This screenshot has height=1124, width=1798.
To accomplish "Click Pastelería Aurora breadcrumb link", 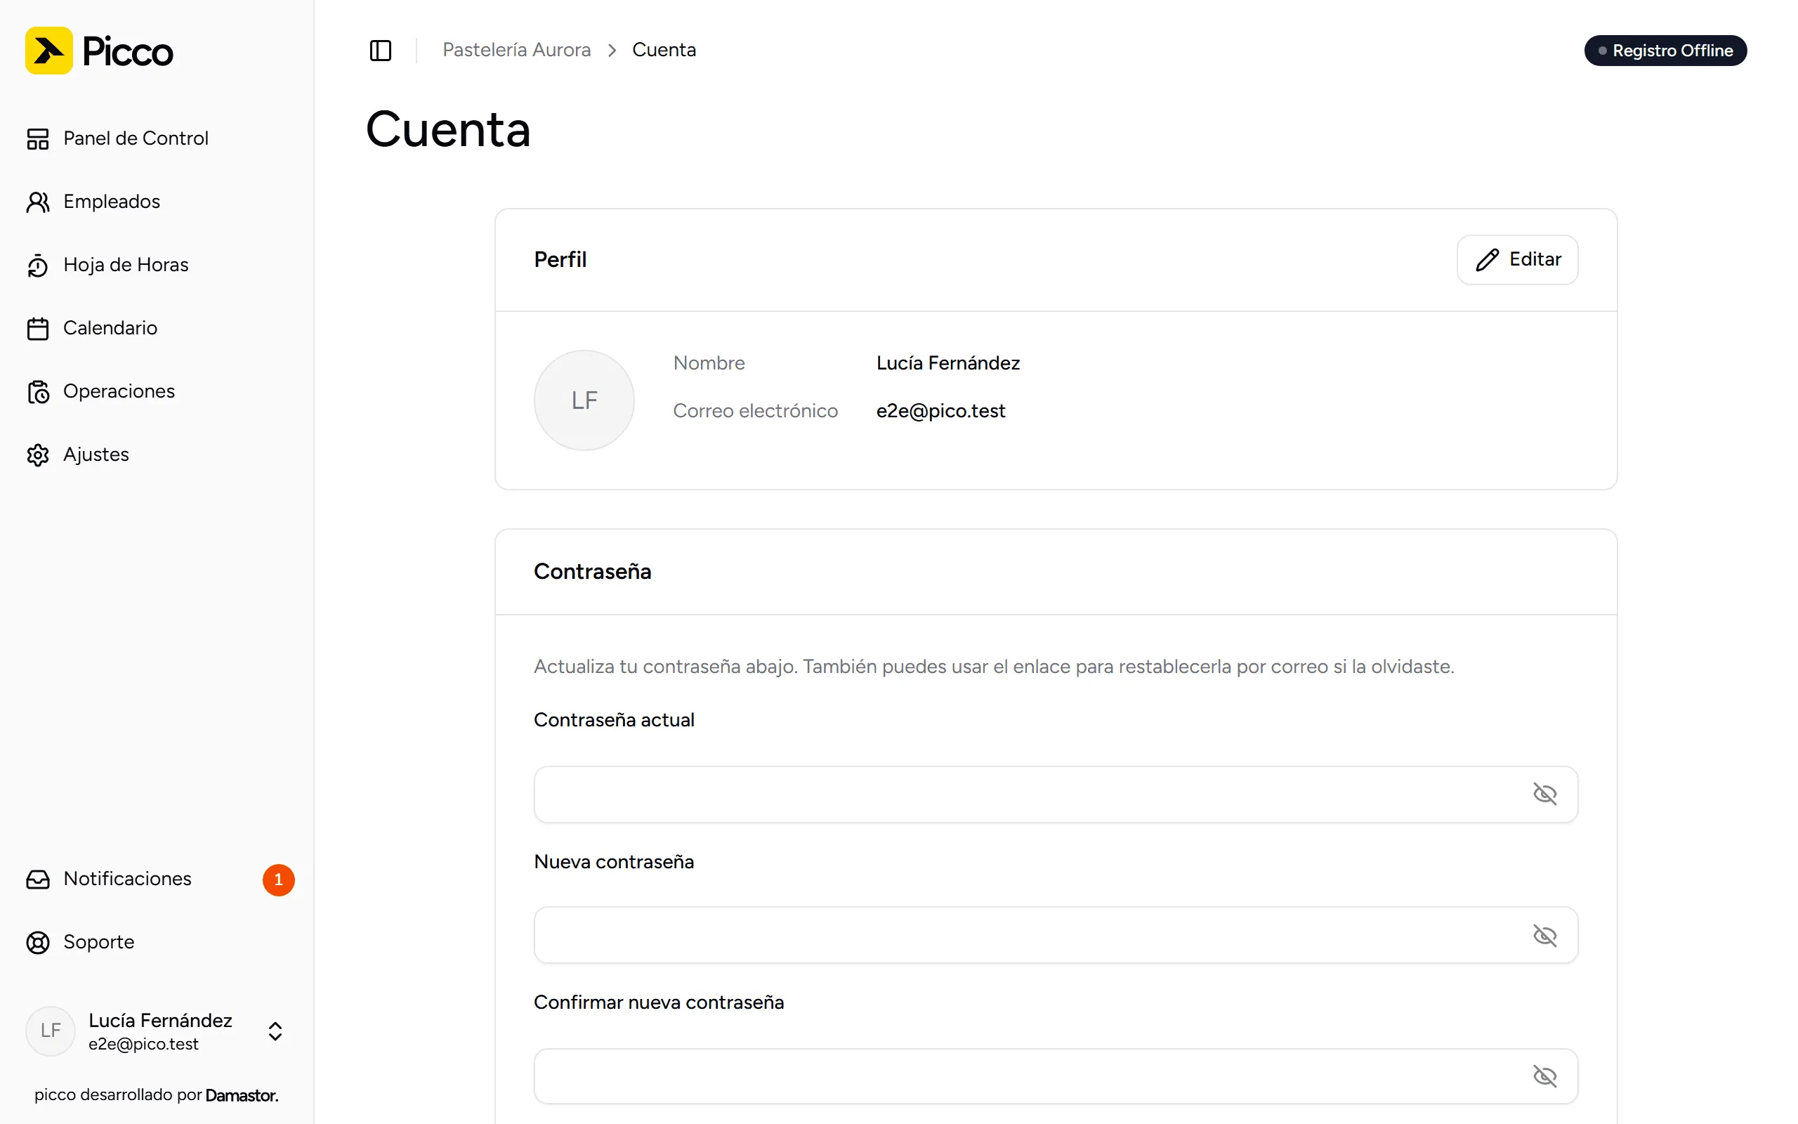I will [516, 50].
